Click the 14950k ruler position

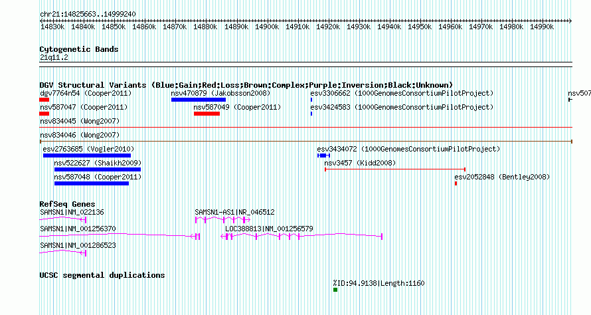click(x=420, y=27)
